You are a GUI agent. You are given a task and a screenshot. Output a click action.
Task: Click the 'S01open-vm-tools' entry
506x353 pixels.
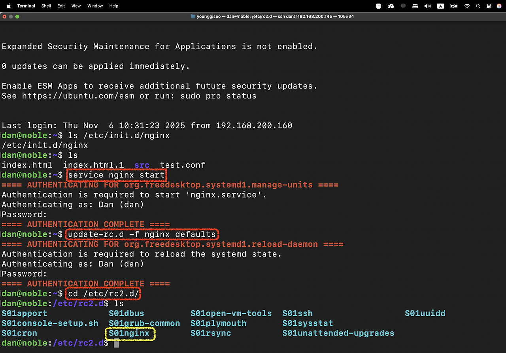[x=231, y=313]
